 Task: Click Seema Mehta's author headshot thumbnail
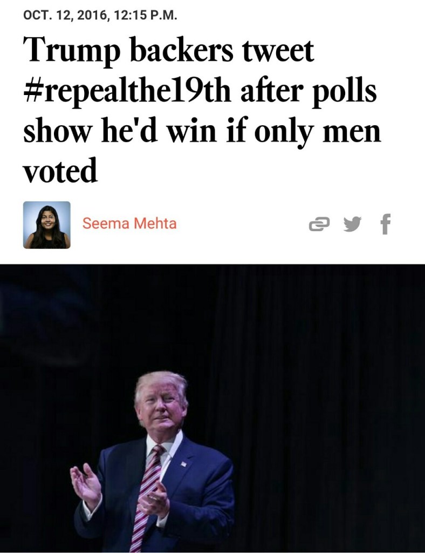(47, 225)
